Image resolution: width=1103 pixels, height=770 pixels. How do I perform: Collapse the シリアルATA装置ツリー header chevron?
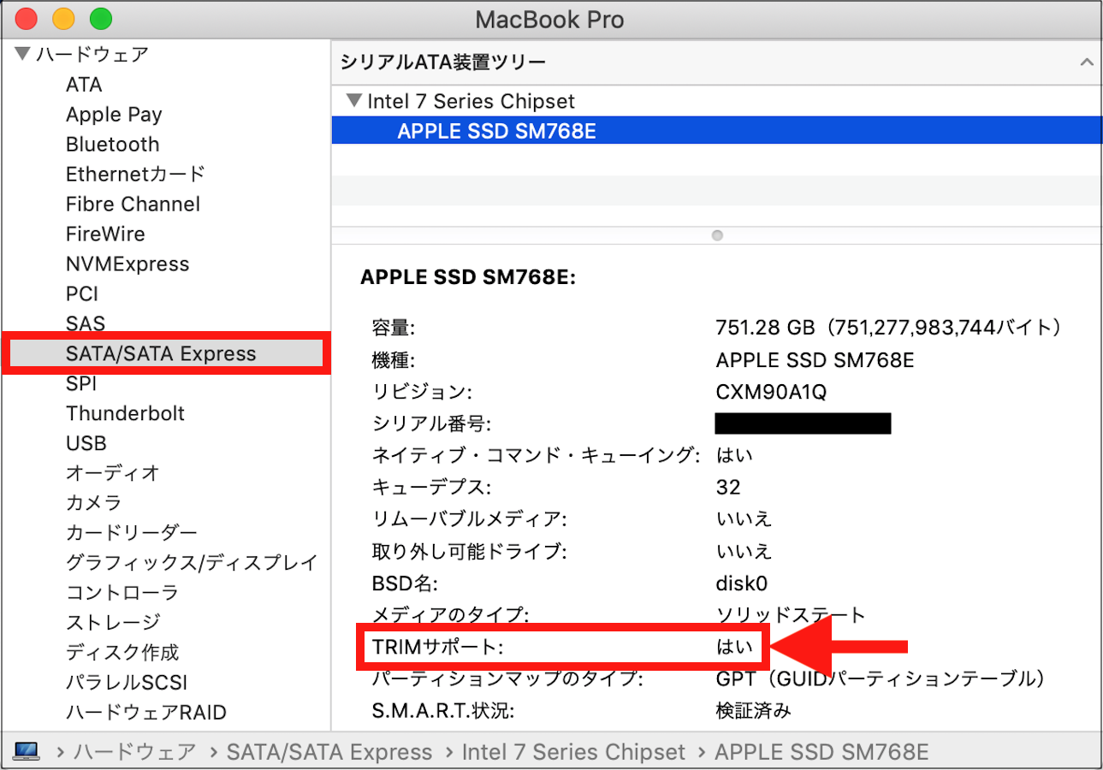point(1087,62)
